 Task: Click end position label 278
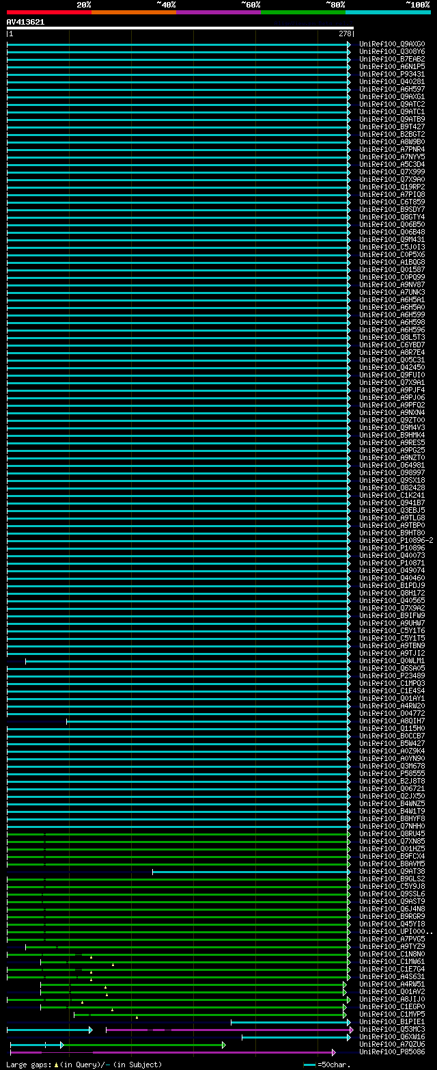(344, 34)
